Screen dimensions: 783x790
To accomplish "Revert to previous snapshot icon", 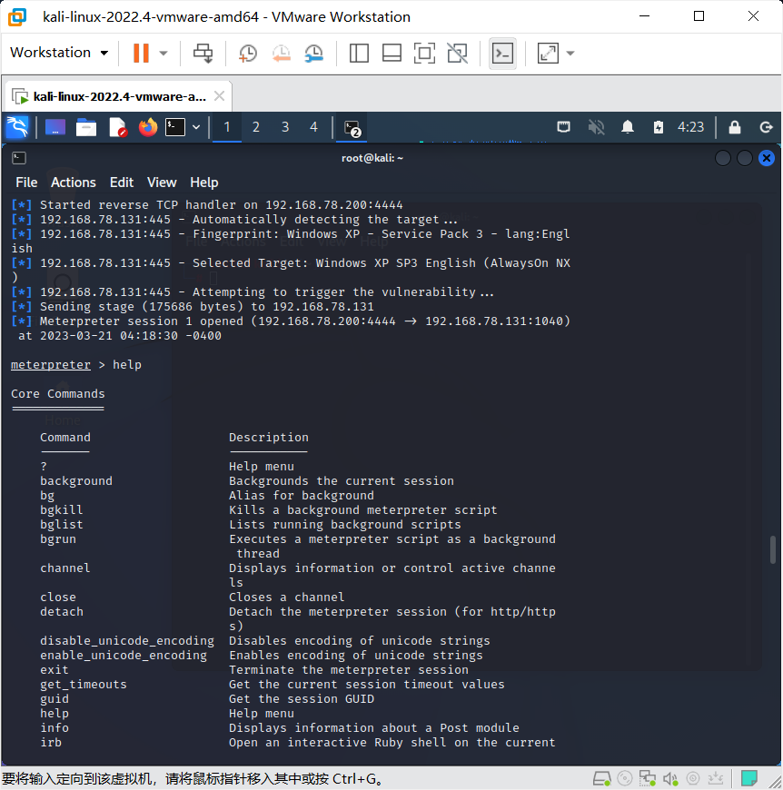I will point(282,53).
